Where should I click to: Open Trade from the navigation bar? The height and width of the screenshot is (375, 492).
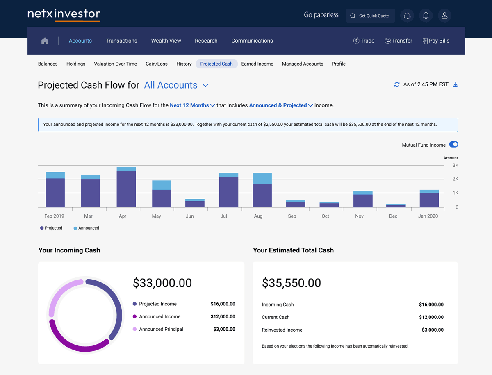364,41
